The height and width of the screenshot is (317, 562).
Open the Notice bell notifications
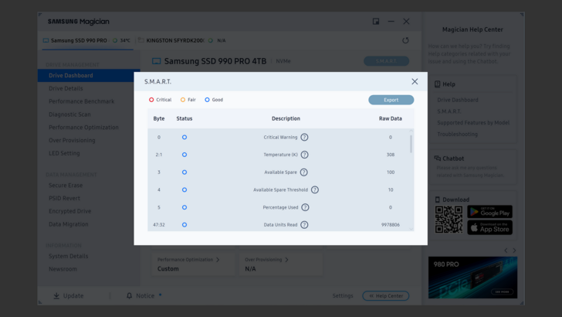pyautogui.click(x=129, y=295)
